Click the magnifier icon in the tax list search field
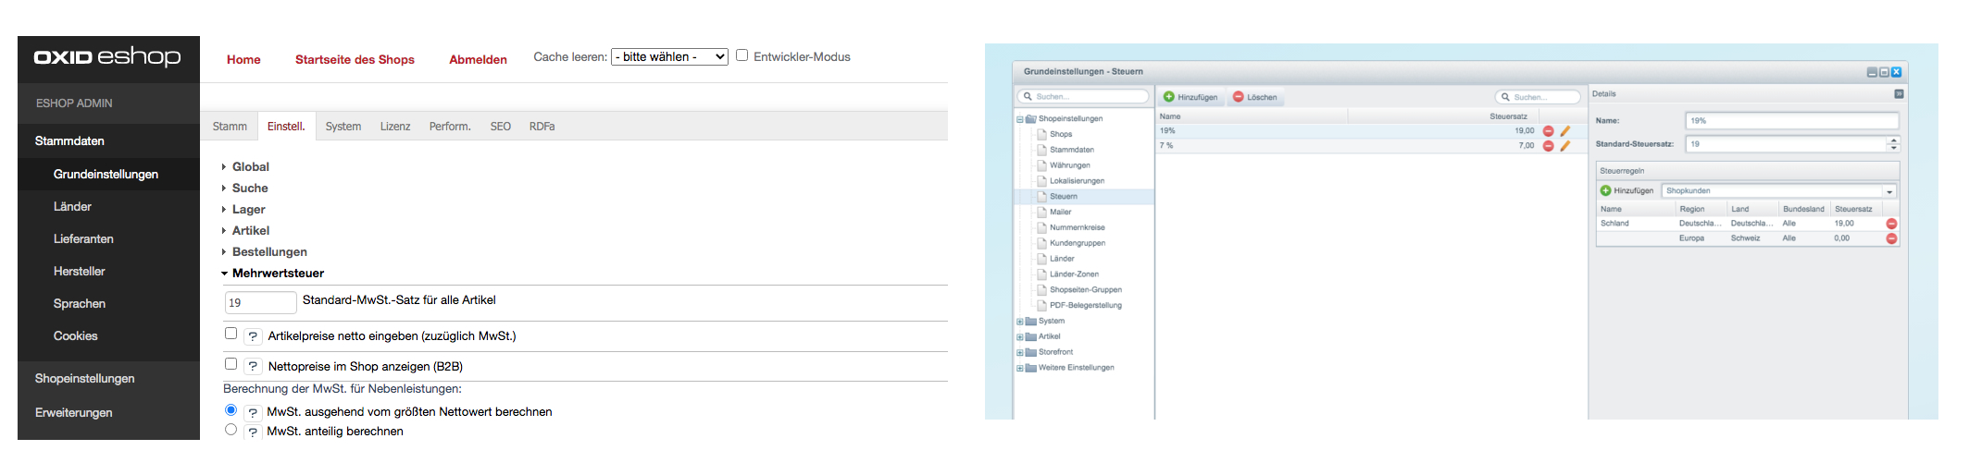Screen dimensions: 1969x475 tap(1505, 97)
